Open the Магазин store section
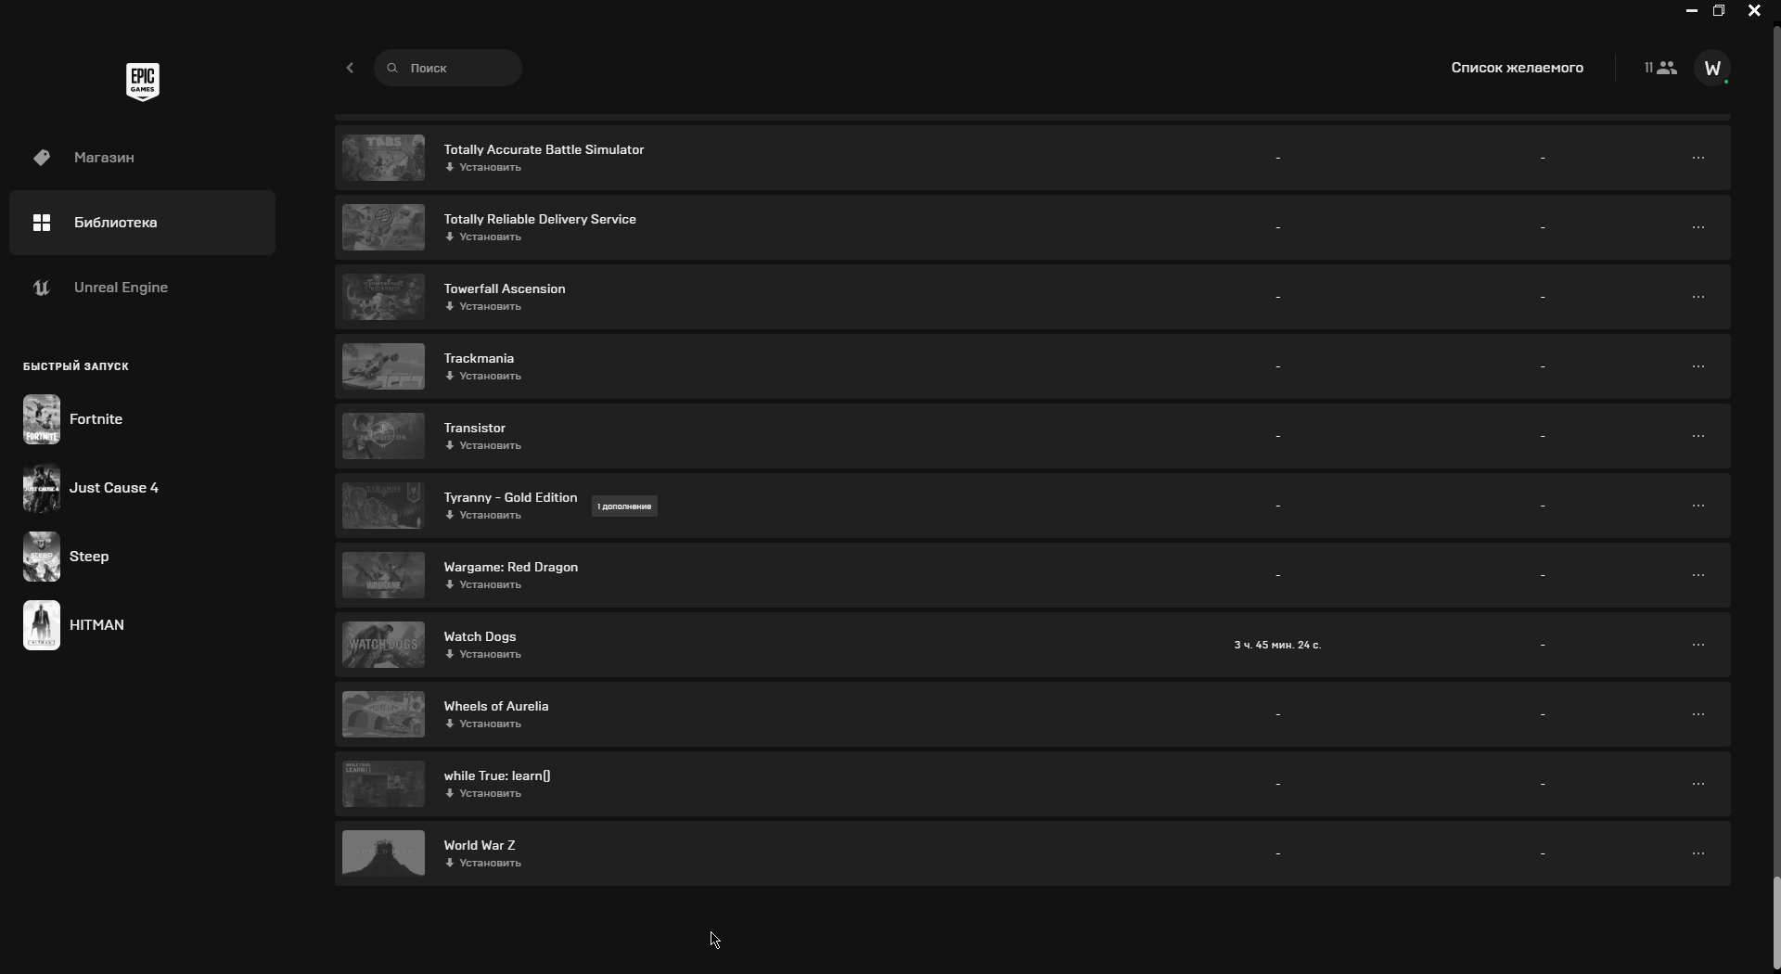 click(104, 158)
